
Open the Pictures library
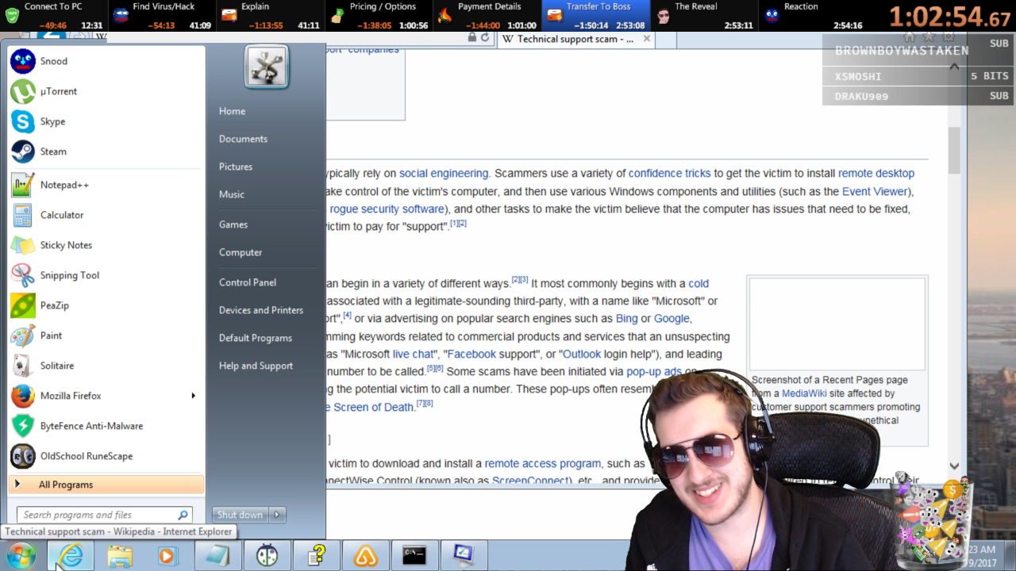(x=236, y=167)
